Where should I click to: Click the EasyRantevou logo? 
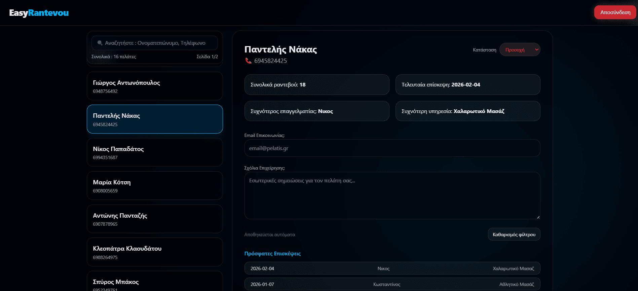tap(39, 13)
